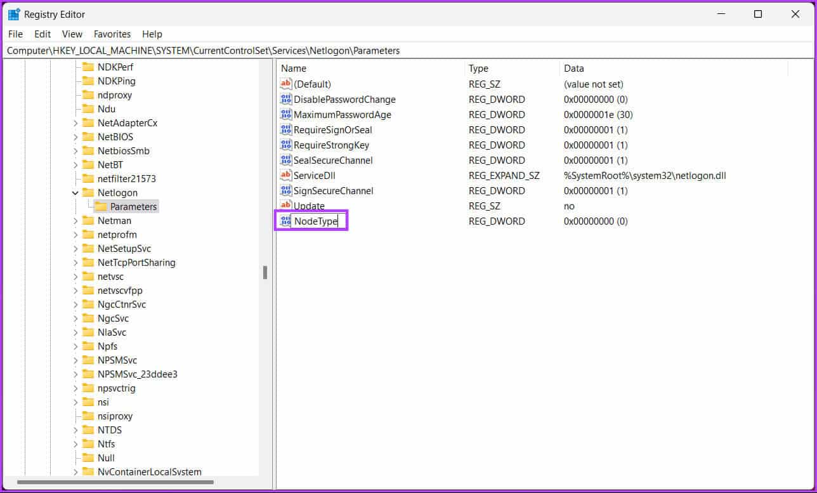Click the SignSecureChannel DWORD icon
The image size is (817, 493).
pyautogui.click(x=285, y=190)
